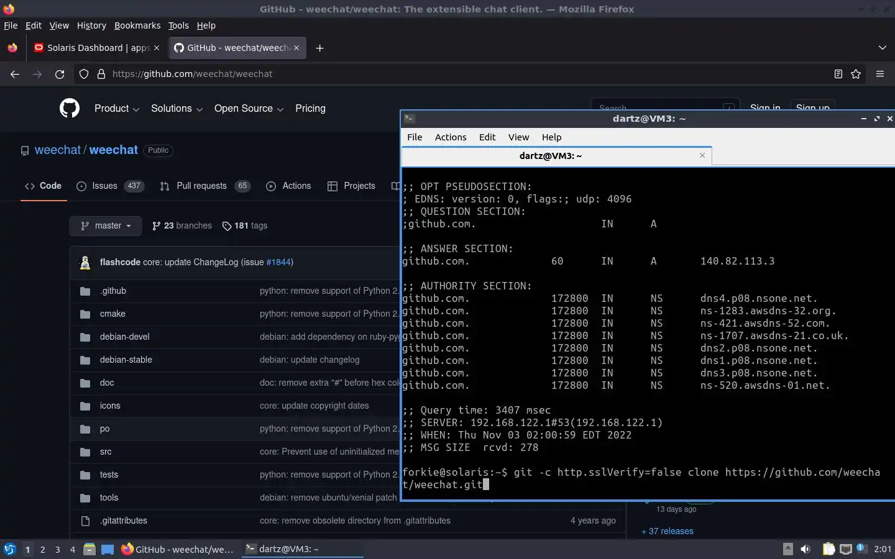Open the .gitattributes file
Image resolution: width=895 pixels, height=559 pixels.
(124, 520)
